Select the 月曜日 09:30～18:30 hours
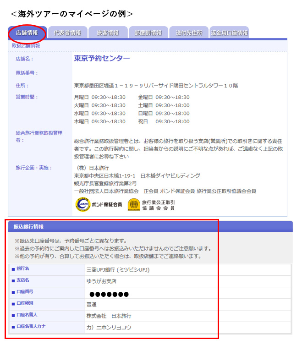Screen dimensions: 302x345 click(100, 97)
